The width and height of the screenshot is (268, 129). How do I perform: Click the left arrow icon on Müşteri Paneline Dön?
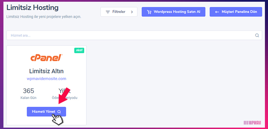point(217,12)
